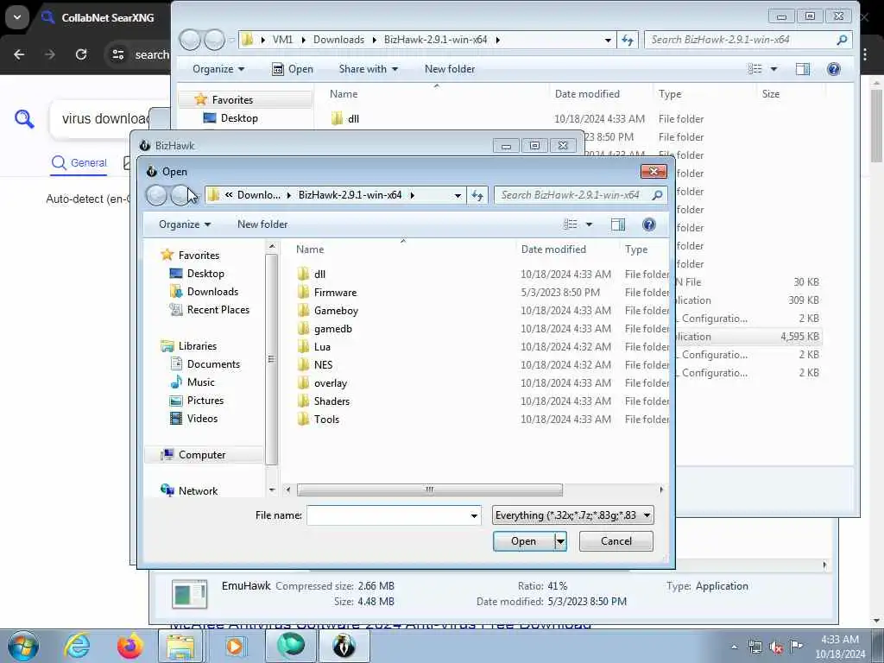Click horizontal scrollbar in Open dialog

tap(429, 489)
